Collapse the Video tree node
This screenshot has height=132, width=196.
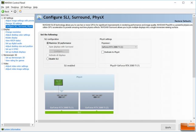point(2,63)
